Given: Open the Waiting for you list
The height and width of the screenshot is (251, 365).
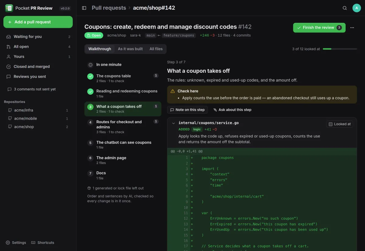Looking at the screenshot, I should pyautogui.click(x=38, y=37).
